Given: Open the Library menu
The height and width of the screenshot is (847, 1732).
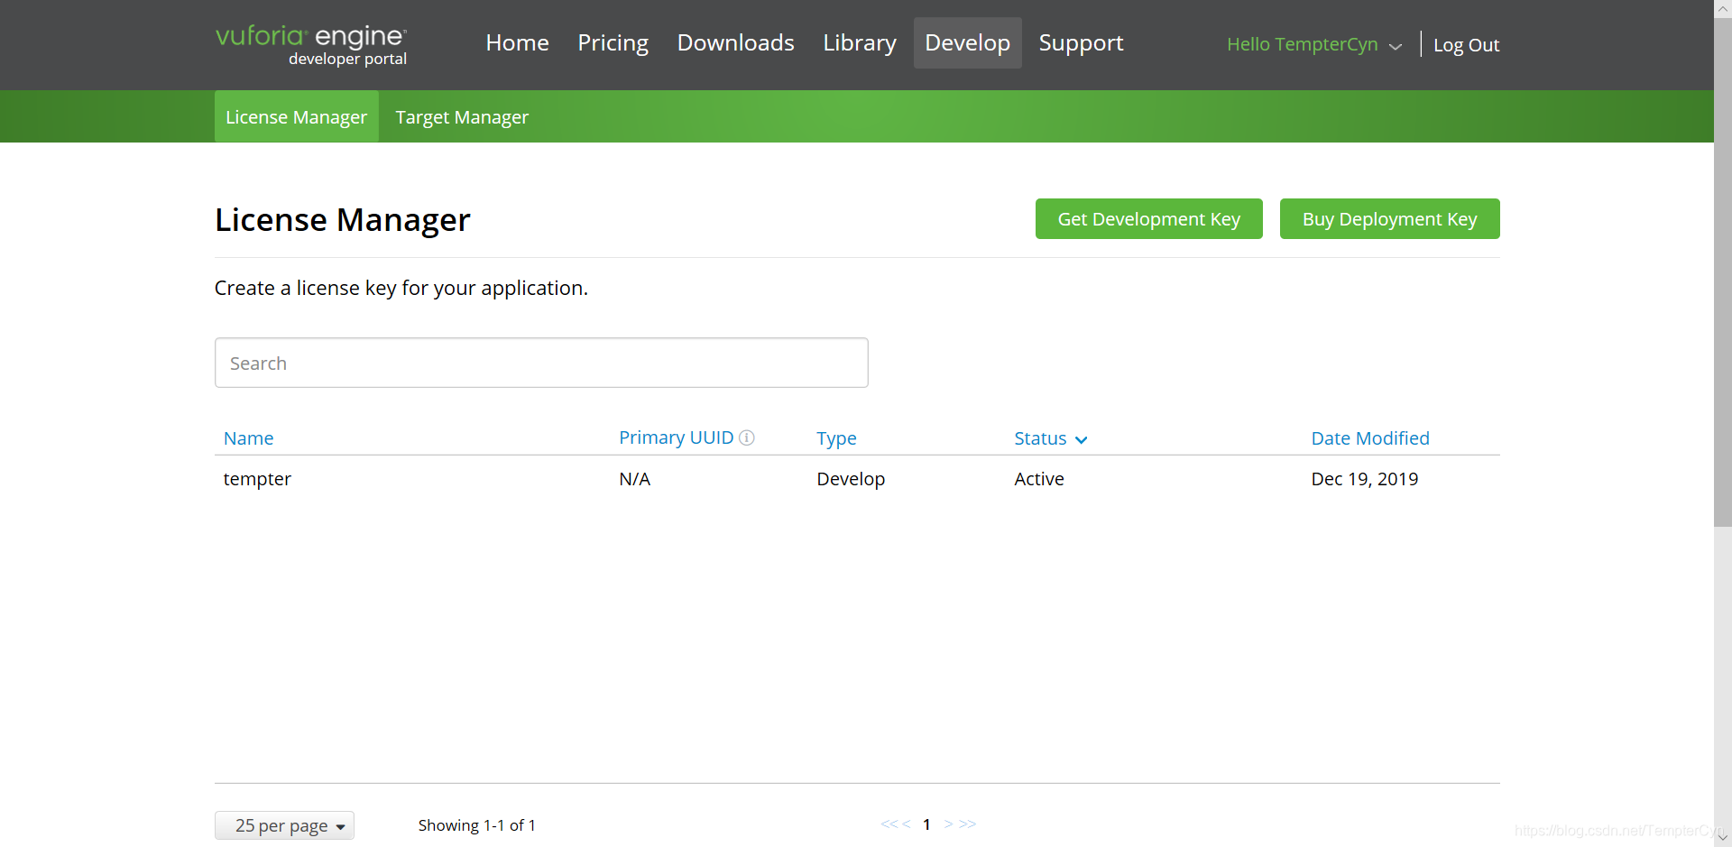Looking at the screenshot, I should (x=859, y=42).
